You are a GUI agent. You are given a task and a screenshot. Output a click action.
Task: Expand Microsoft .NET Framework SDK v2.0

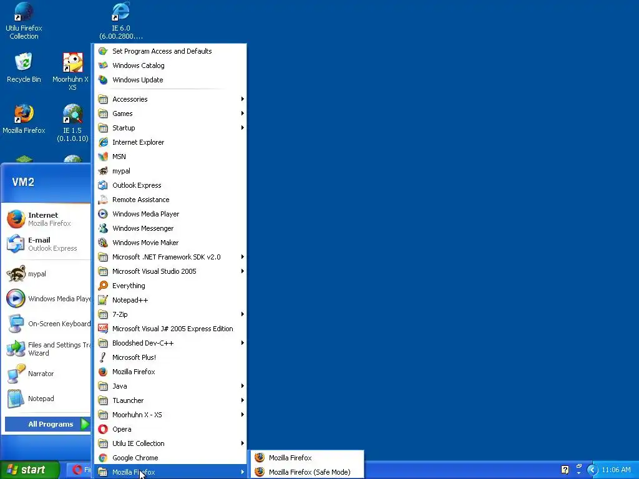click(x=170, y=256)
